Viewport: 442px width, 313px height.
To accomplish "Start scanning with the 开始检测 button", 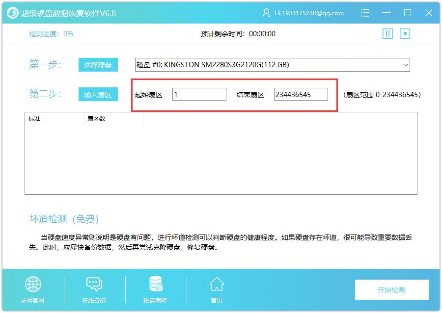I will [x=391, y=289].
